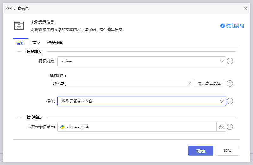Clear the 操作目标 field with X icon
253x165 pixels.
click(x=190, y=84)
